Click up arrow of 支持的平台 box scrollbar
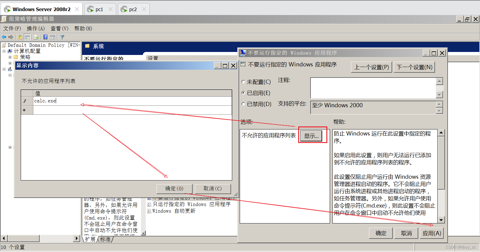The image size is (480, 252). point(439,104)
